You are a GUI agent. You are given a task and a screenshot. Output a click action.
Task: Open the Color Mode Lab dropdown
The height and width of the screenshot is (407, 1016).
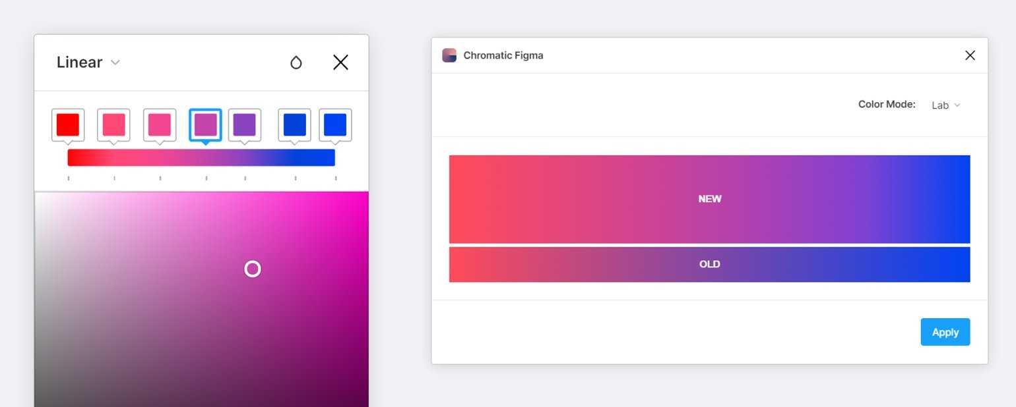pos(945,105)
